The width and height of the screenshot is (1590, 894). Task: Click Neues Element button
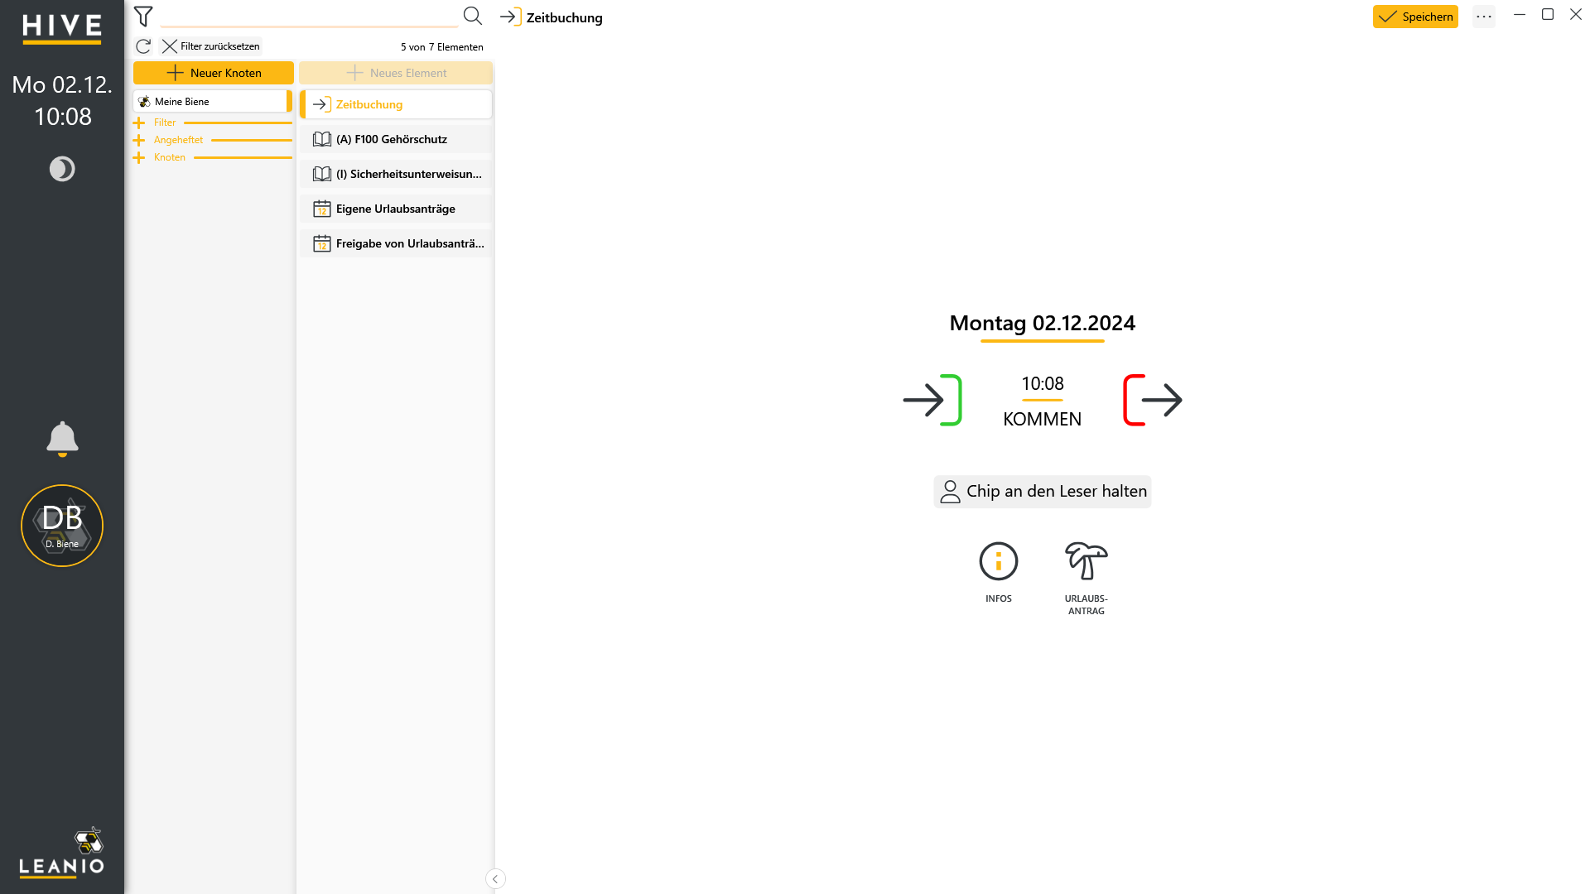[396, 73]
